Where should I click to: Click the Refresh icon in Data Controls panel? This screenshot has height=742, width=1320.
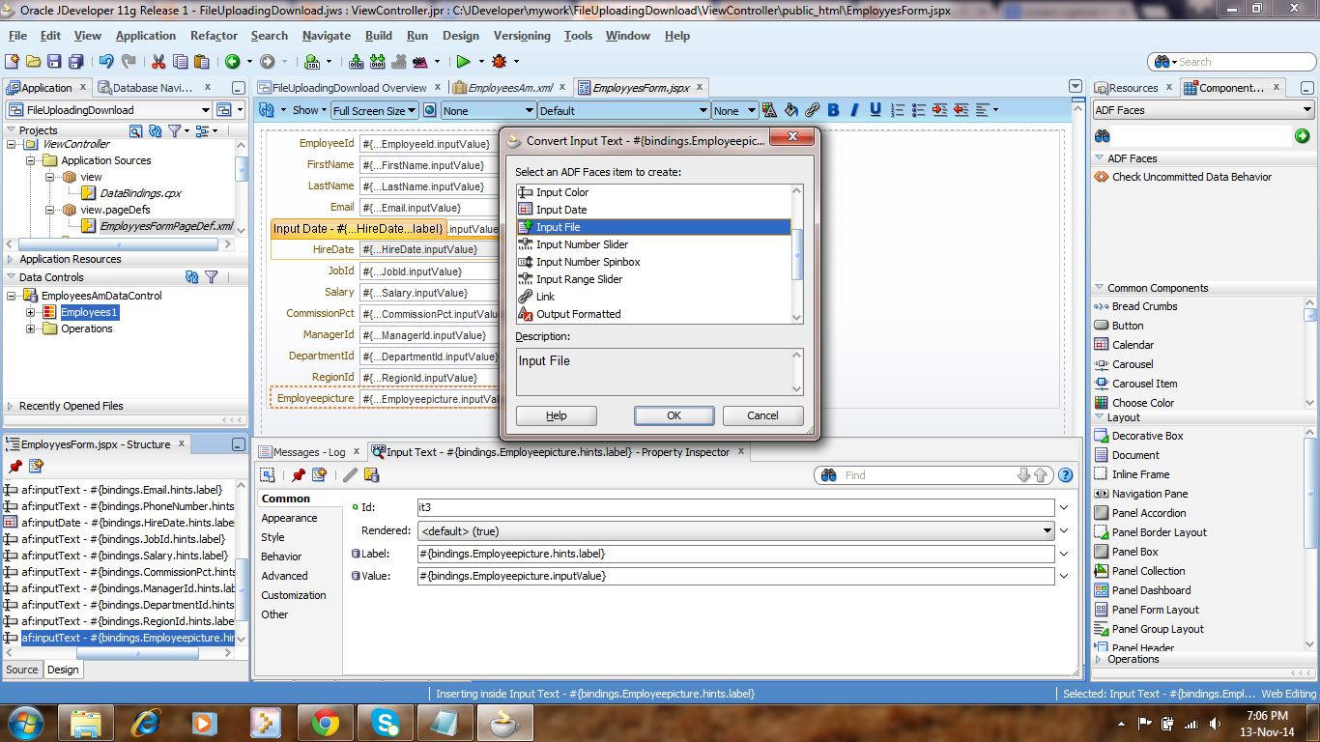point(190,277)
